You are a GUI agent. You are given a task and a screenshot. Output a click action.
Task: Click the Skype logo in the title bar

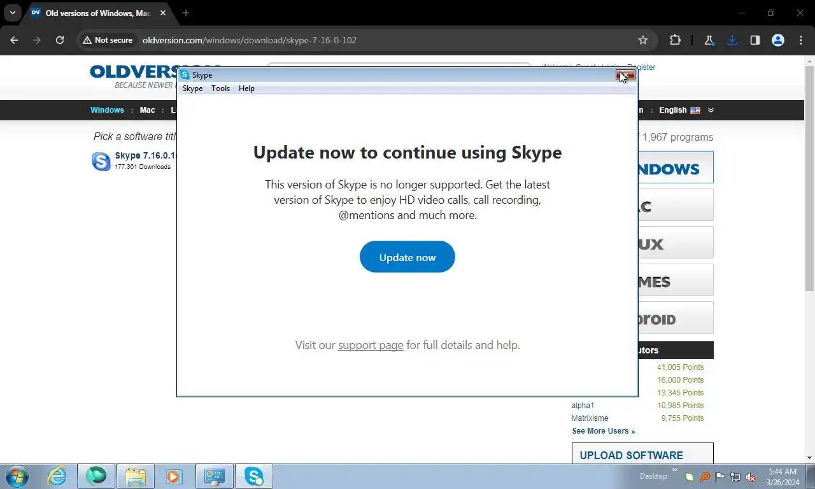[185, 74]
